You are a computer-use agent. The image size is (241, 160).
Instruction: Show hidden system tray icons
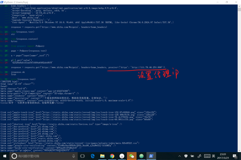coord(179,156)
